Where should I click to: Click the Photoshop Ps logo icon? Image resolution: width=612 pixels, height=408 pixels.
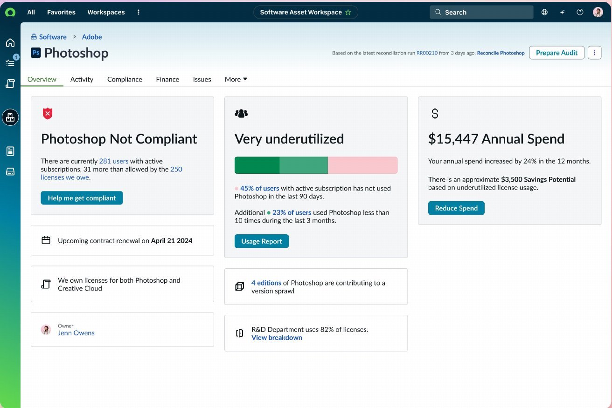tap(36, 53)
